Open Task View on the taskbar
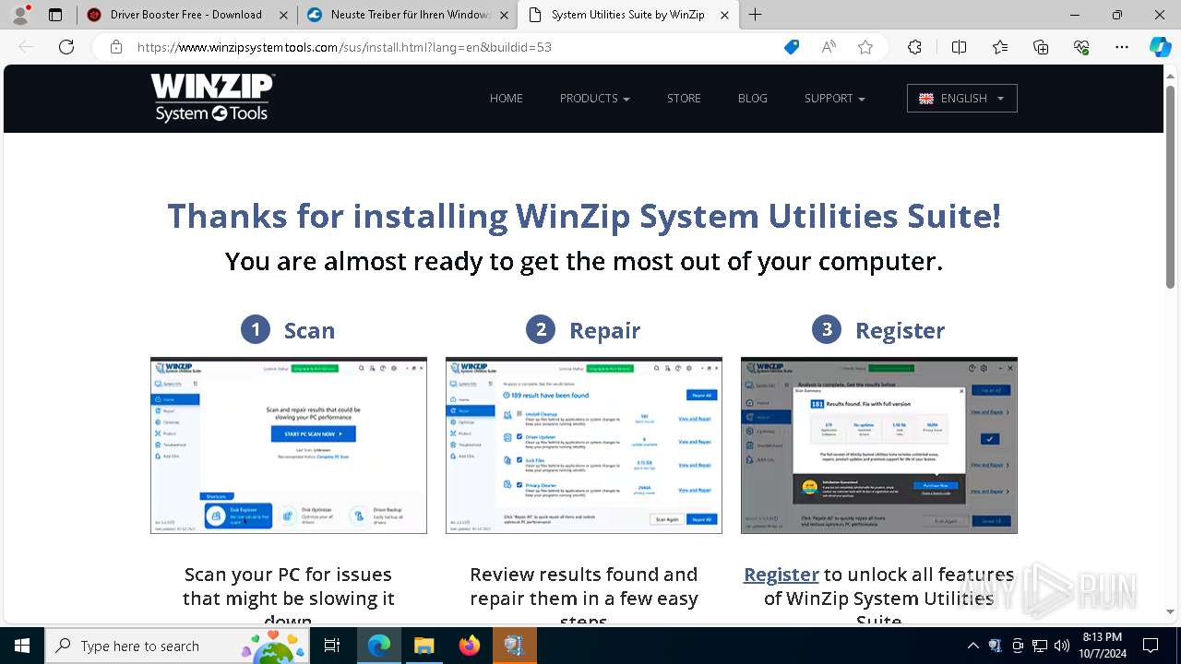 point(332,646)
